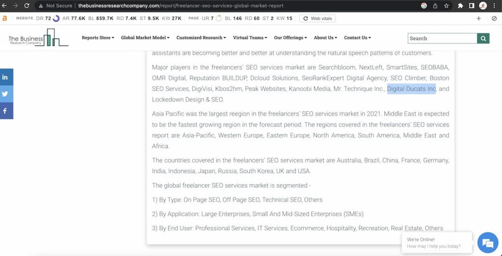
Task: Click the share page icon
Action: [435, 5]
